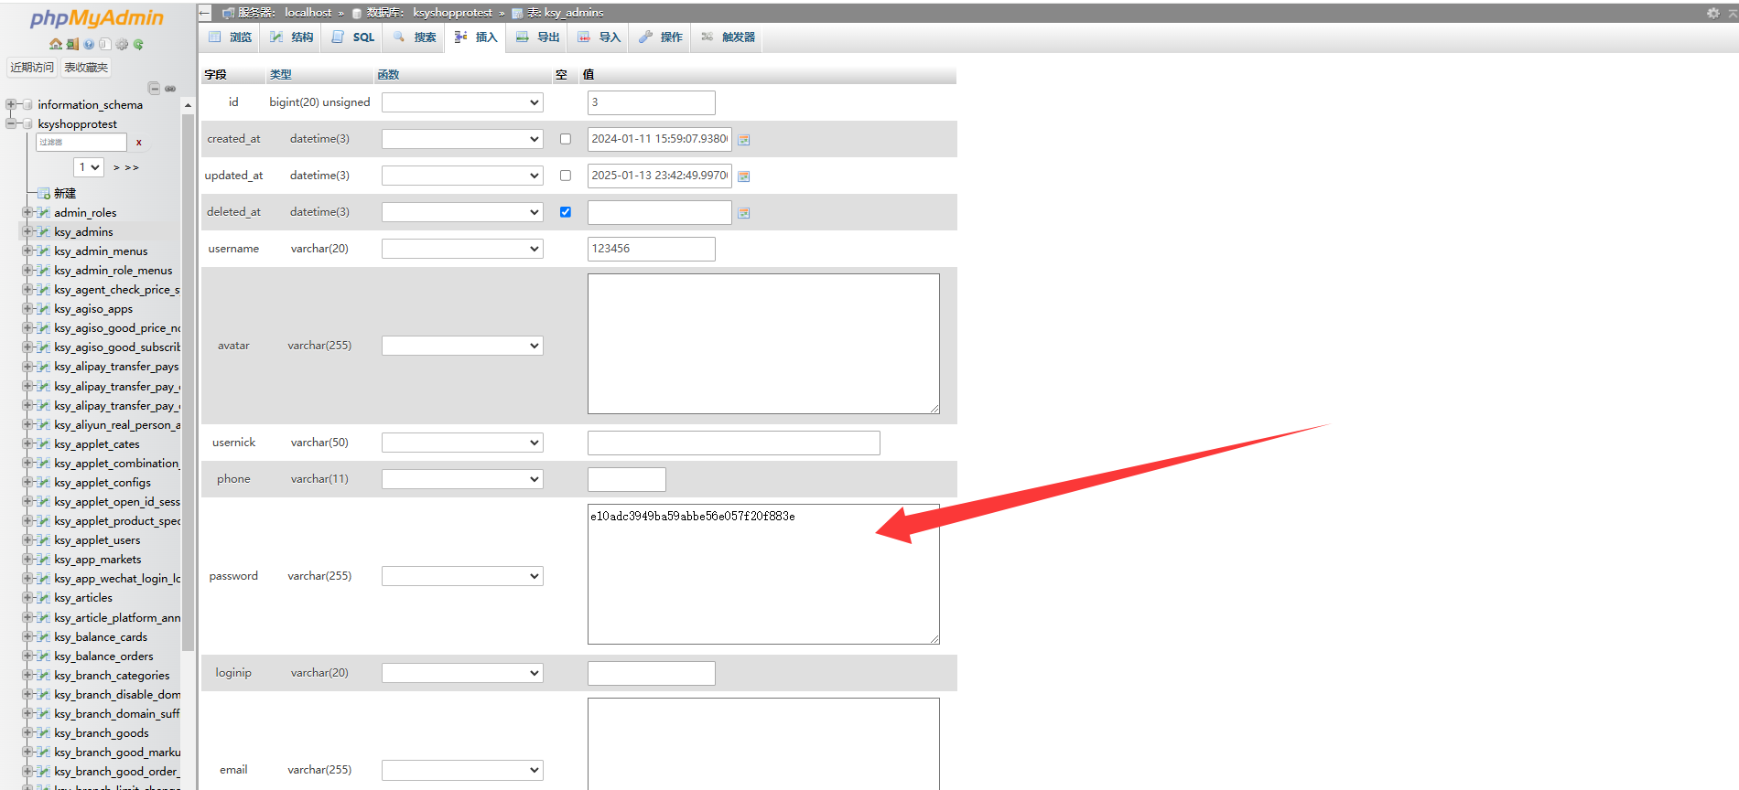
Task: Collapse all navigation tree items icon
Action: [154, 89]
